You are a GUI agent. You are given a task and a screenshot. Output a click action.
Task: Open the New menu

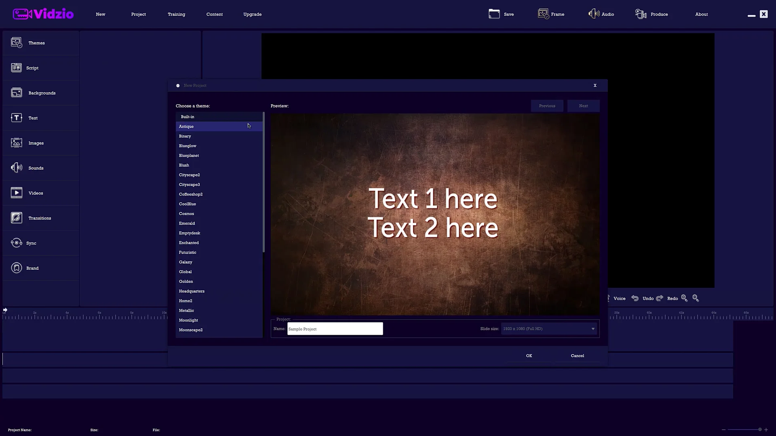[x=100, y=14]
